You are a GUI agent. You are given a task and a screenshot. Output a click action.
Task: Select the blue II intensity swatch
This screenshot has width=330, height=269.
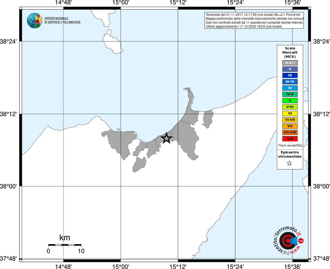coord(290,69)
